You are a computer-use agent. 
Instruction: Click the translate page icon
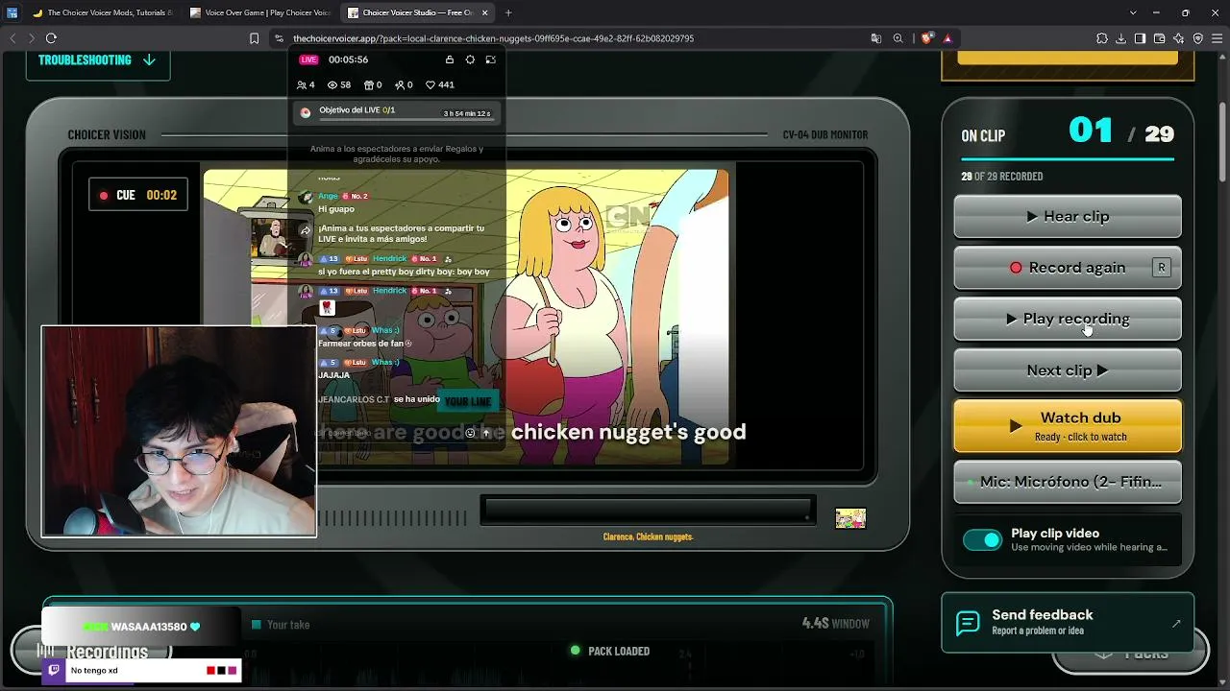pyautogui.click(x=876, y=38)
